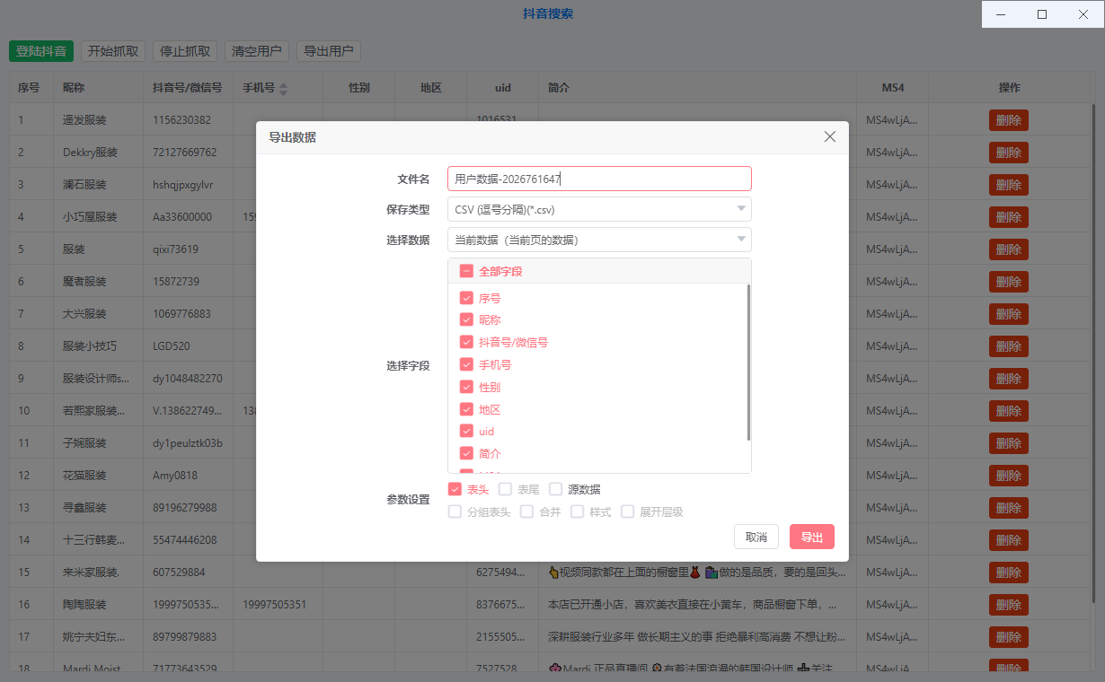Delete row 16 陶陶服装 with 删除

pos(1009,605)
